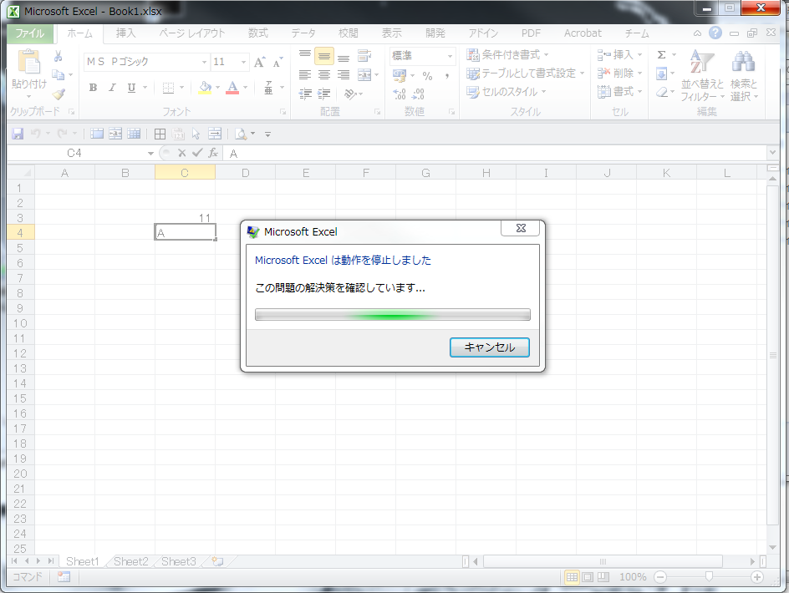Open Find and Select binoculars icon
The image size is (789, 593).
(x=743, y=61)
